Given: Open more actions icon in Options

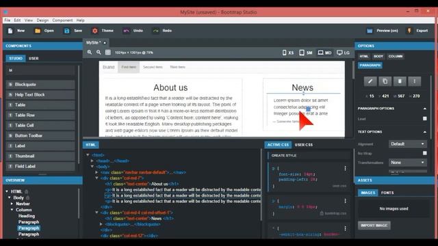Looking at the screenshot, I should [x=415, y=81].
